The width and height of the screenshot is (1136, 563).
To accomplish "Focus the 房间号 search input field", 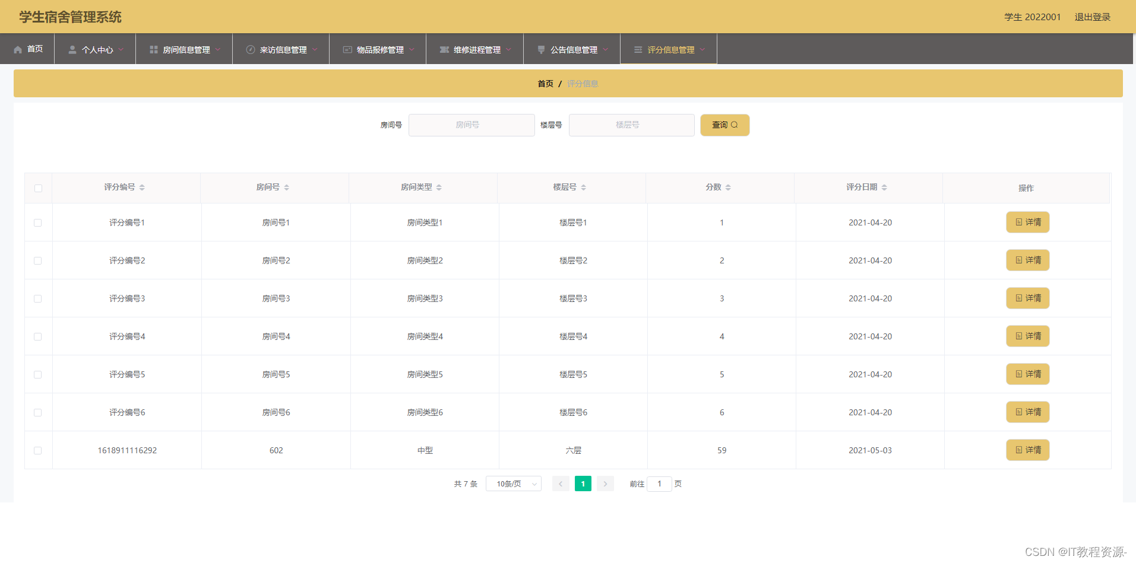I will [x=472, y=125].
